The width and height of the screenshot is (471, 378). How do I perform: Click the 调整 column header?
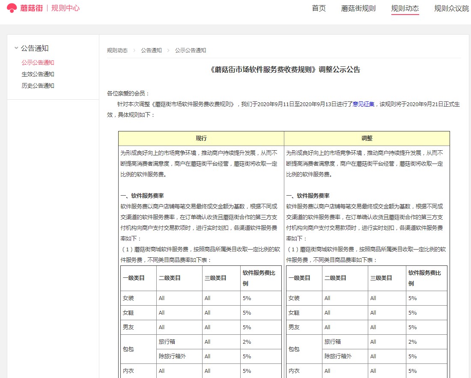[367, 138]
